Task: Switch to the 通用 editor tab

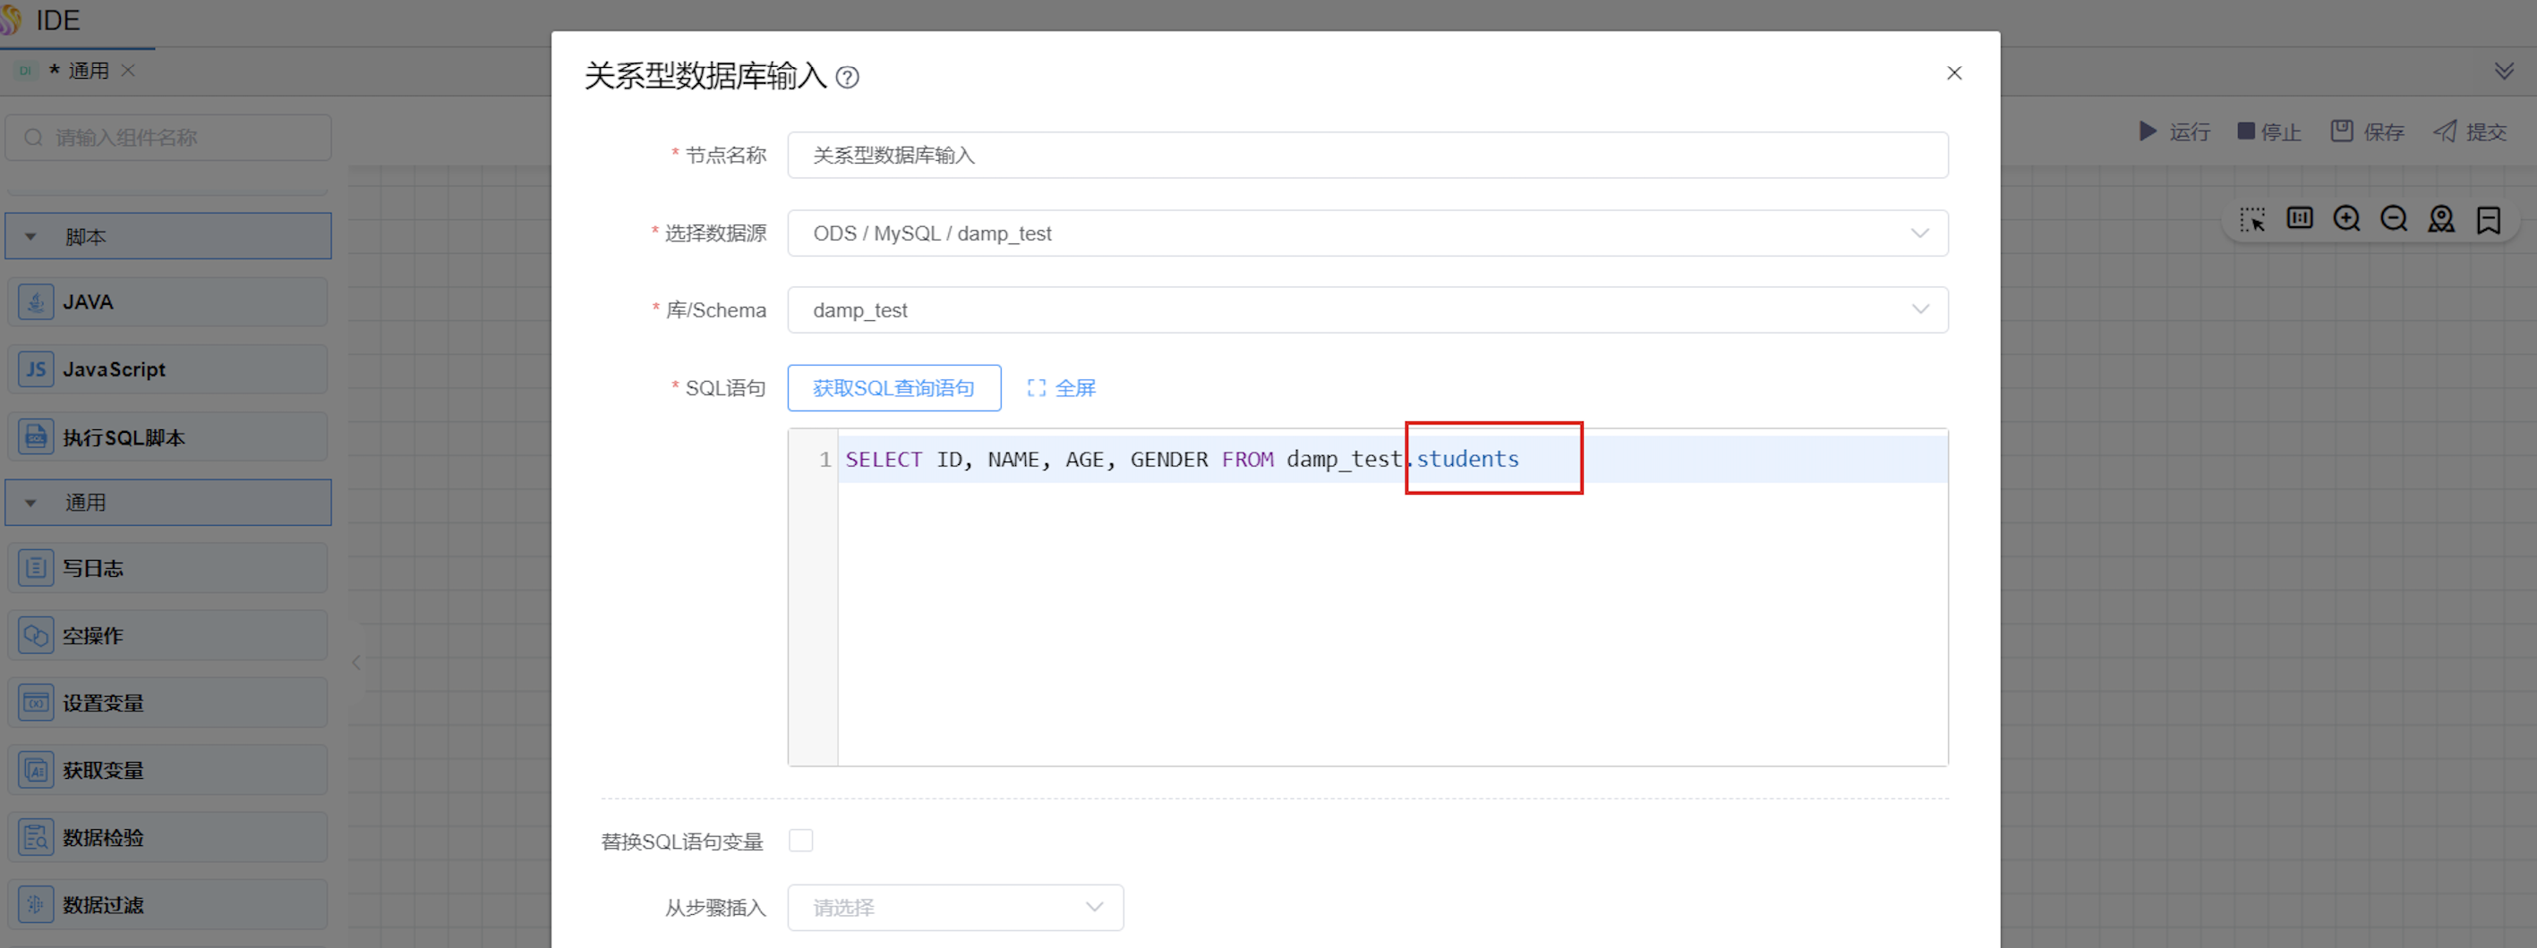Action: (x=87, y=71)
